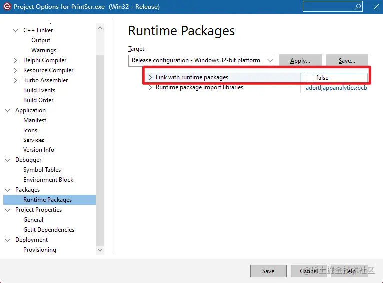383x283 pixels.
Task: Collapse the C++ Linker tree node
Action: [x=16, y=30]
